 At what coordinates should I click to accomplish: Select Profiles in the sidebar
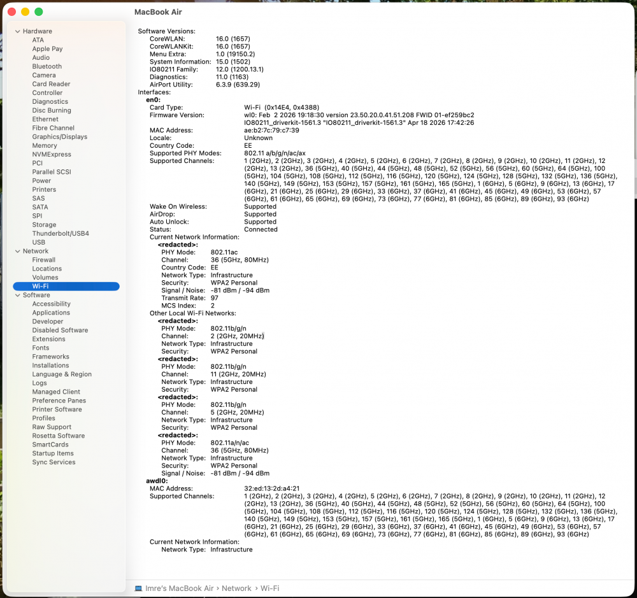pyautogui.click(x=43, y=418)
